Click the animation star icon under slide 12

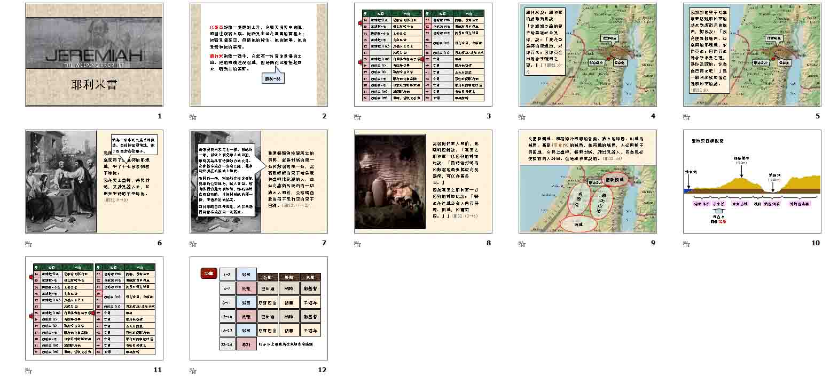193,371
